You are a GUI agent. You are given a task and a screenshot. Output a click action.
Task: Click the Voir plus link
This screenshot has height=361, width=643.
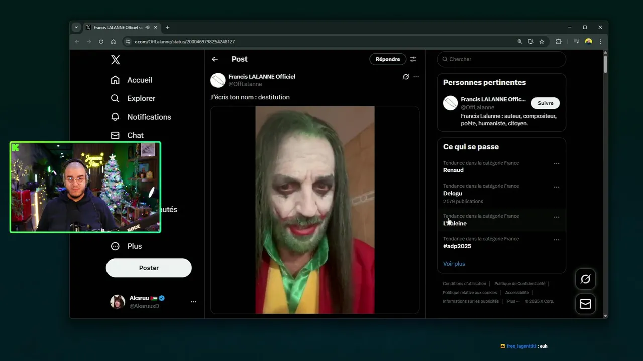coord(454,264)
